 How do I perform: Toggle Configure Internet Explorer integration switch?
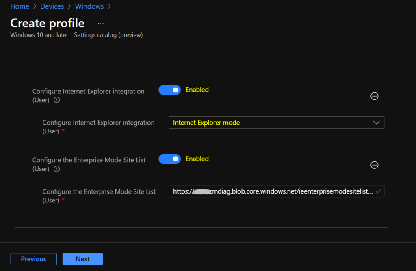(x=169, y=90)
